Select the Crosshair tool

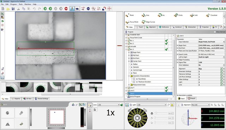(x=212, y=15)
